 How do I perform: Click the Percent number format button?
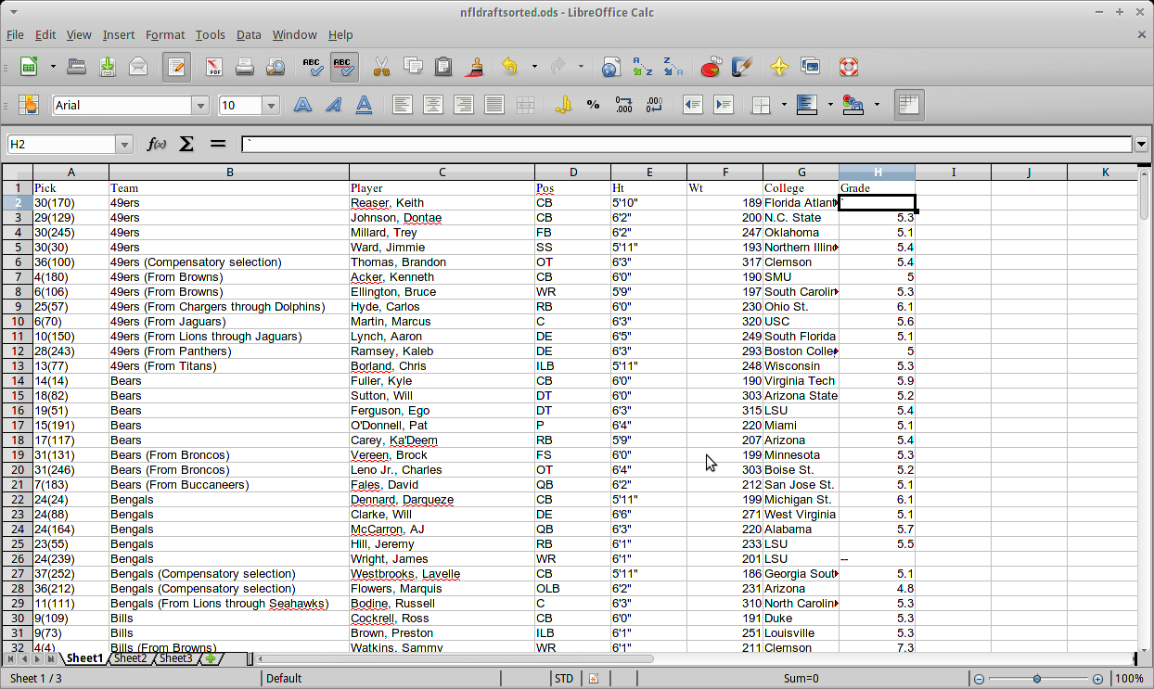click(x=593, y=105)
